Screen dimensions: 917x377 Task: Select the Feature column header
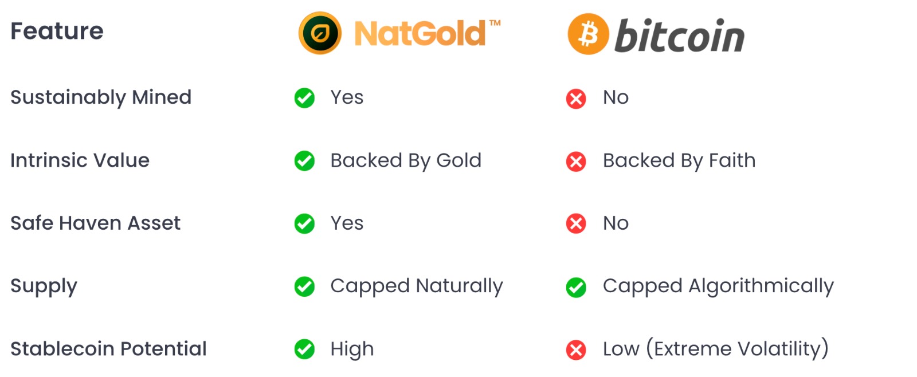pos(57,31)
